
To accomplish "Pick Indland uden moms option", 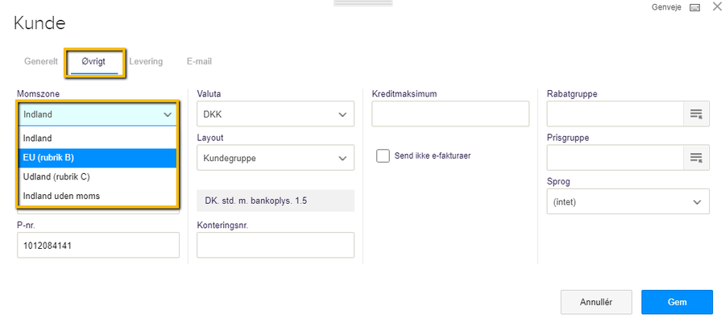I will [97, 196].
